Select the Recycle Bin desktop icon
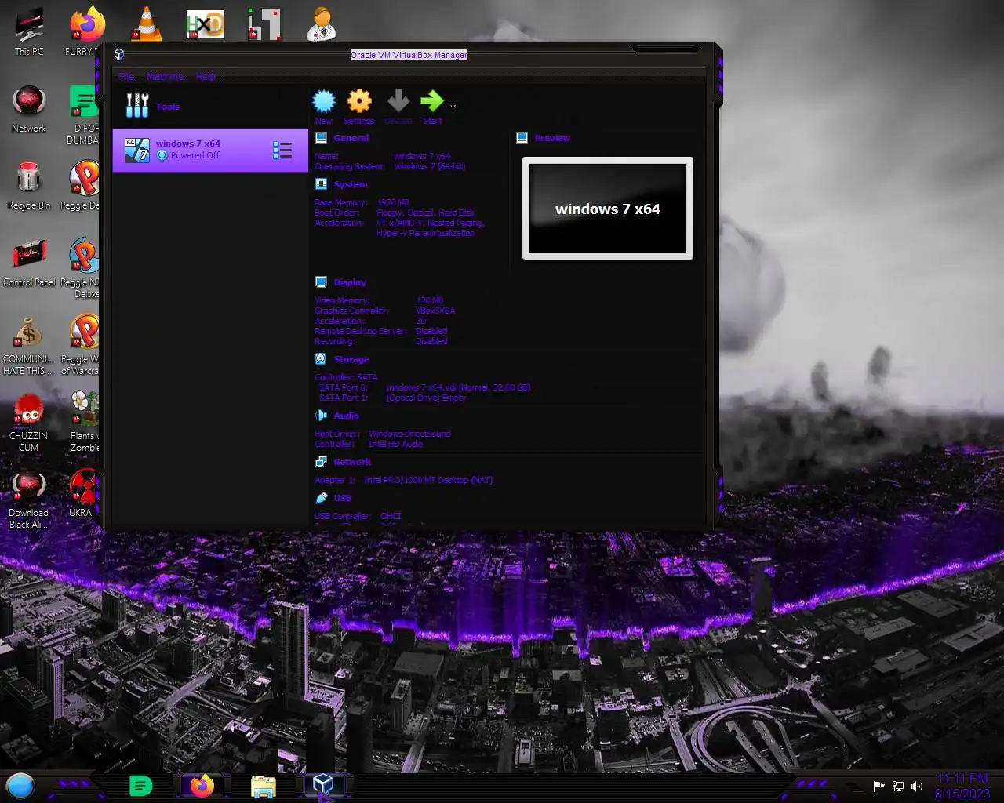The image size is (1004, 803). [x=29, y=187]
